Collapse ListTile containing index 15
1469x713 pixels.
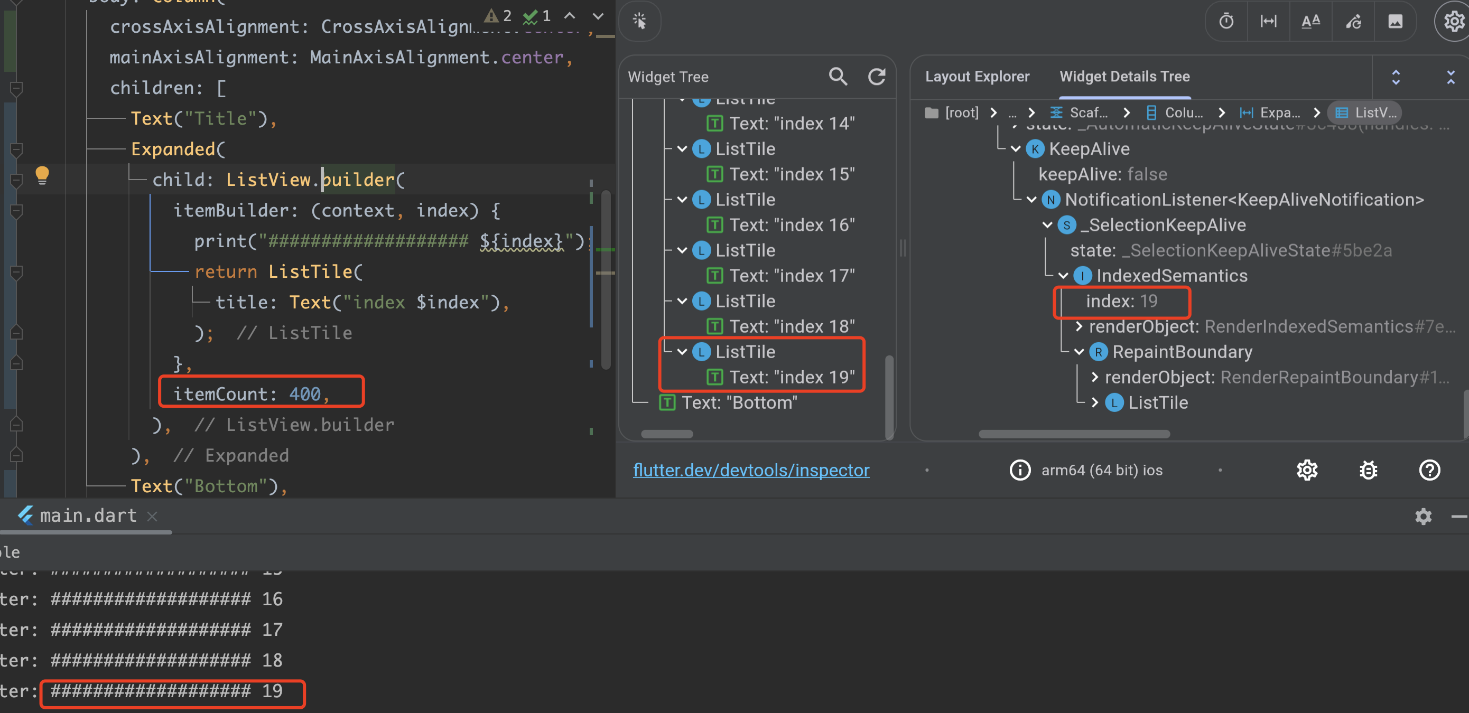[682, 149]
